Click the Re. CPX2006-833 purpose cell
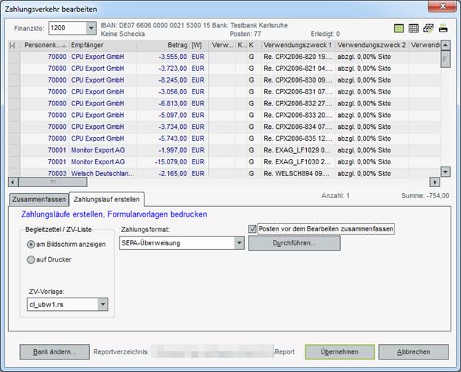Viewport: 461px width, 372px height. (298, 115)
